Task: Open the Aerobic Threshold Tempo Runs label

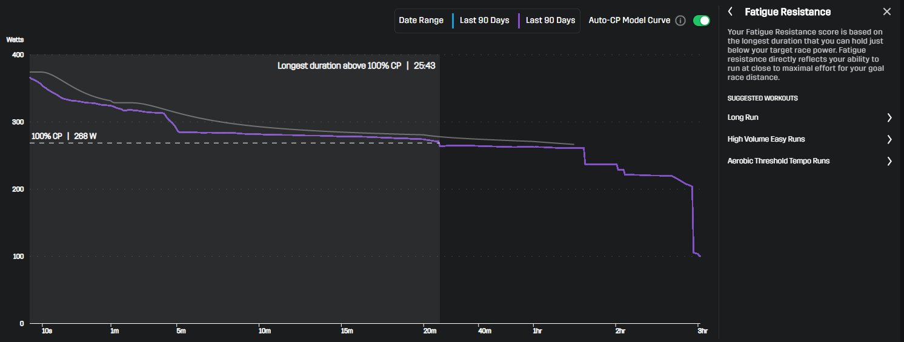Action: [778, 161]
